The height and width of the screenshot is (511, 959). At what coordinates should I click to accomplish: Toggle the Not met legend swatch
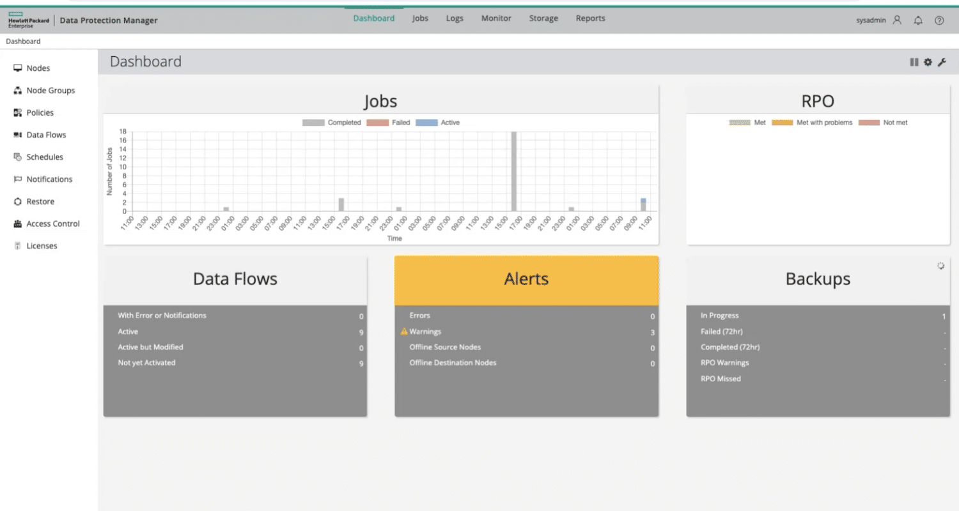click(869, 123)
